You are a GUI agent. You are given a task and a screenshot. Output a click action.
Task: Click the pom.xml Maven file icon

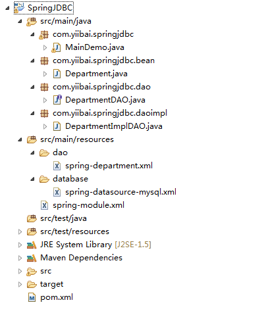click(32, 298)
